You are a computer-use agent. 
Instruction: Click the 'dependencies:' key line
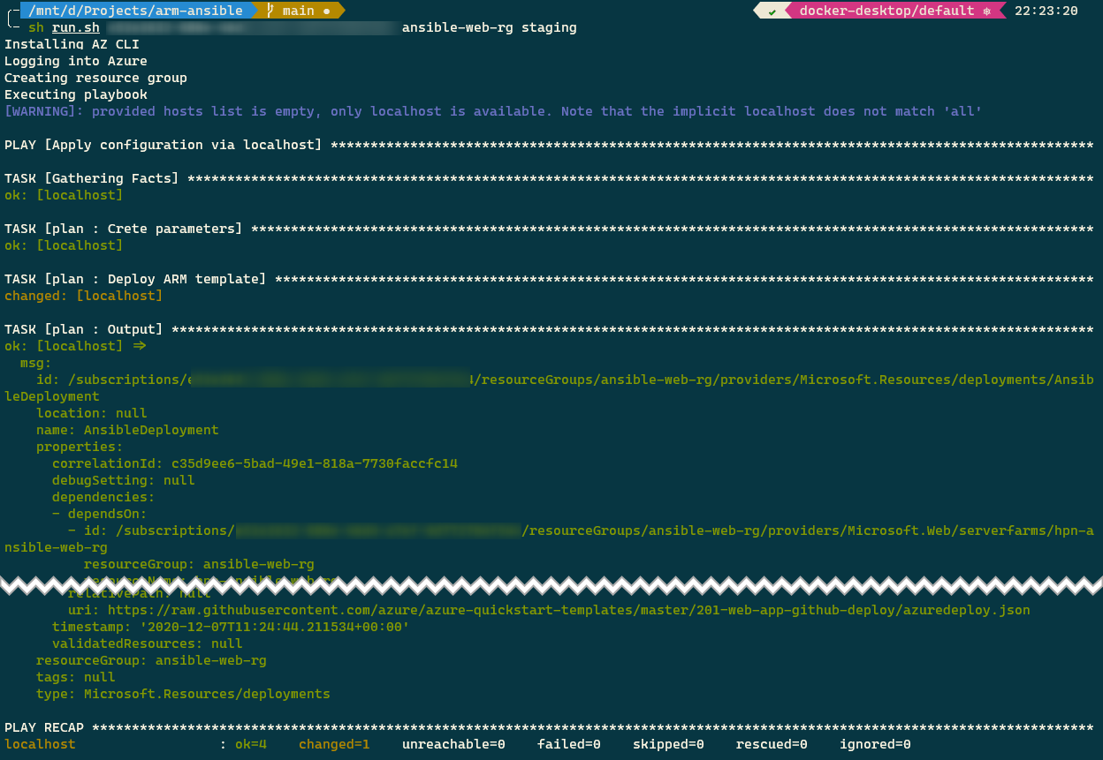(x=103, y=497)
